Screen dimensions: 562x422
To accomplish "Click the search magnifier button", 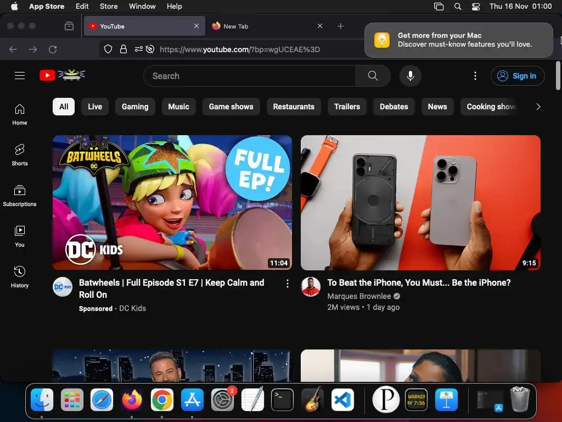I will click(373, 76).
